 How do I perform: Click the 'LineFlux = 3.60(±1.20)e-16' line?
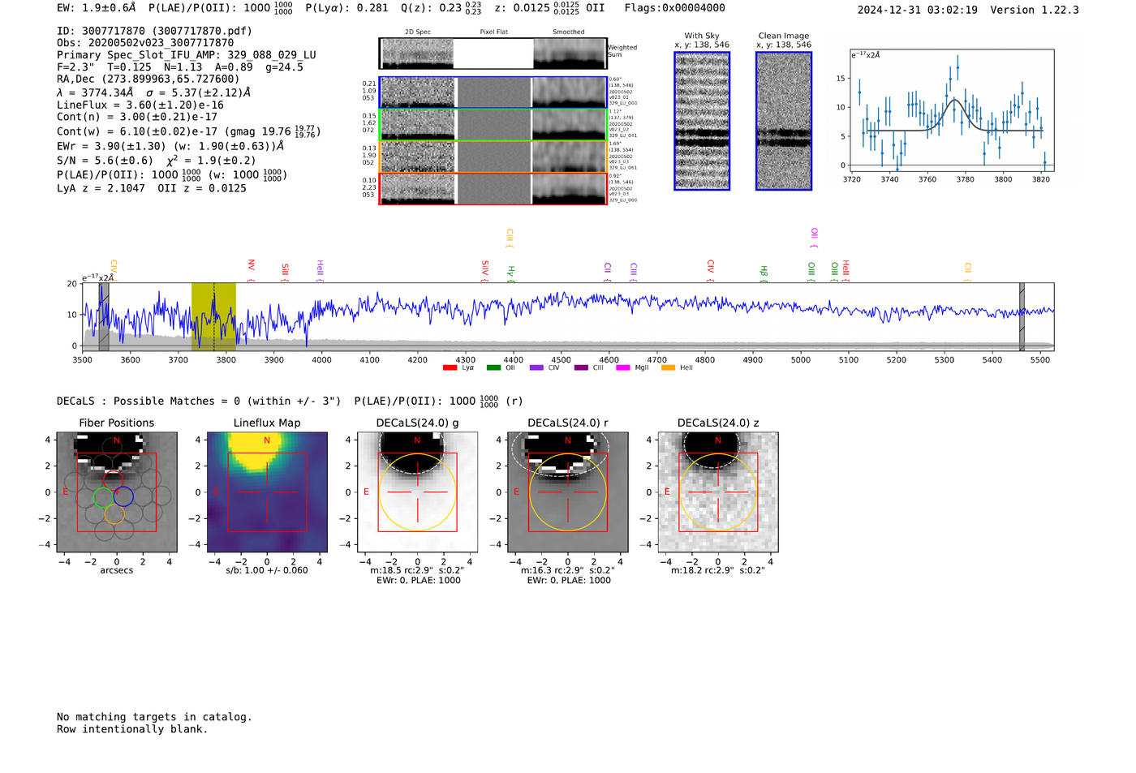point(140,105)
